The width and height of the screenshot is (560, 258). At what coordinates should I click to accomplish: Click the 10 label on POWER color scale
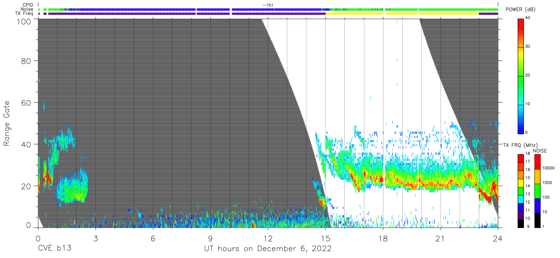[x=528, y=104]
